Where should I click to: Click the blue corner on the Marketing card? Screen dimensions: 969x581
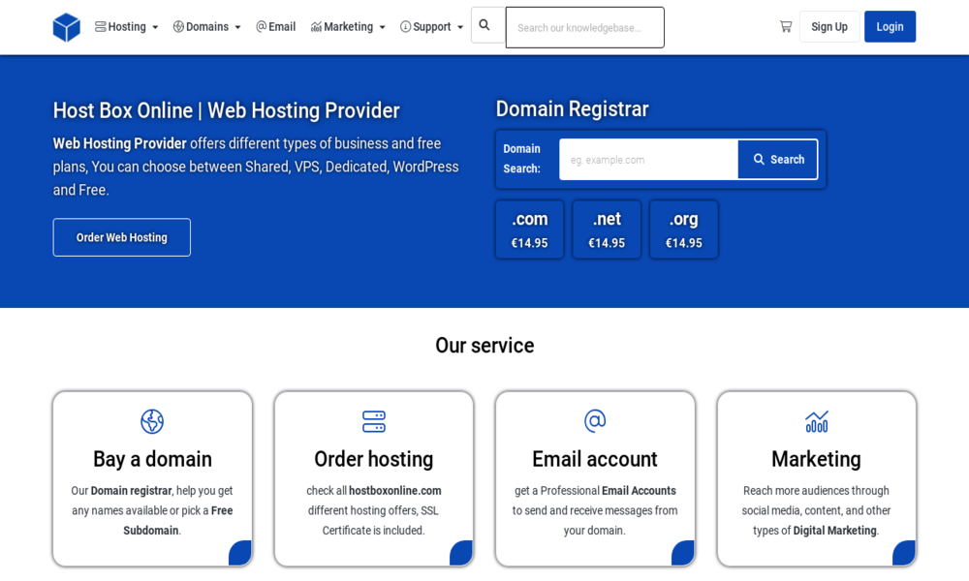click(904, 553)
